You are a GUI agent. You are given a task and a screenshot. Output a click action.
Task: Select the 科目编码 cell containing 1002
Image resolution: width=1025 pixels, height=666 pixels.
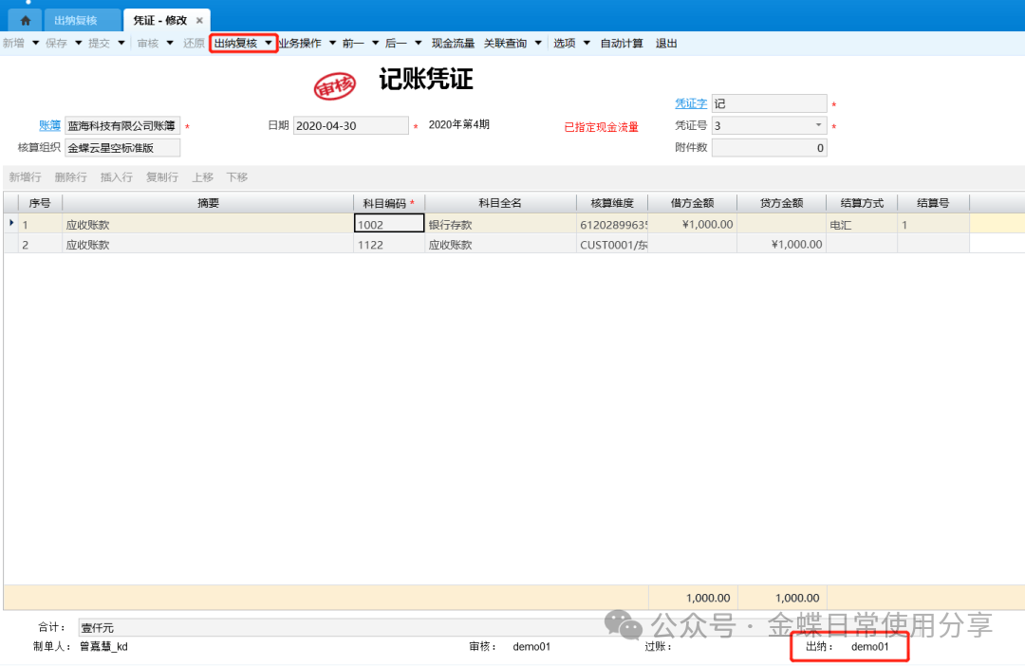point(389,225)
